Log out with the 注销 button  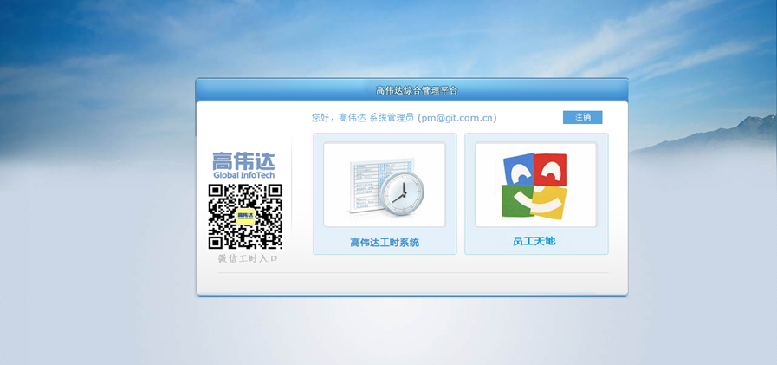coord(582,117)
